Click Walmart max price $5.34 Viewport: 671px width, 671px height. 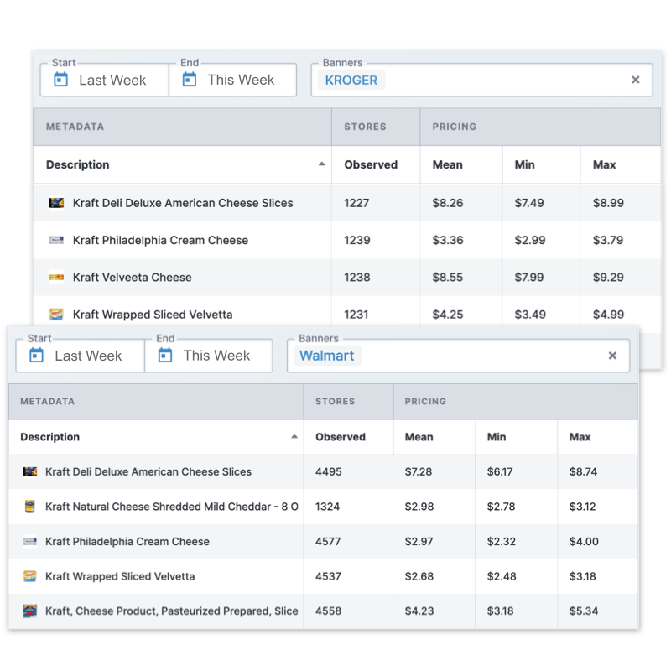coord(583,611)
